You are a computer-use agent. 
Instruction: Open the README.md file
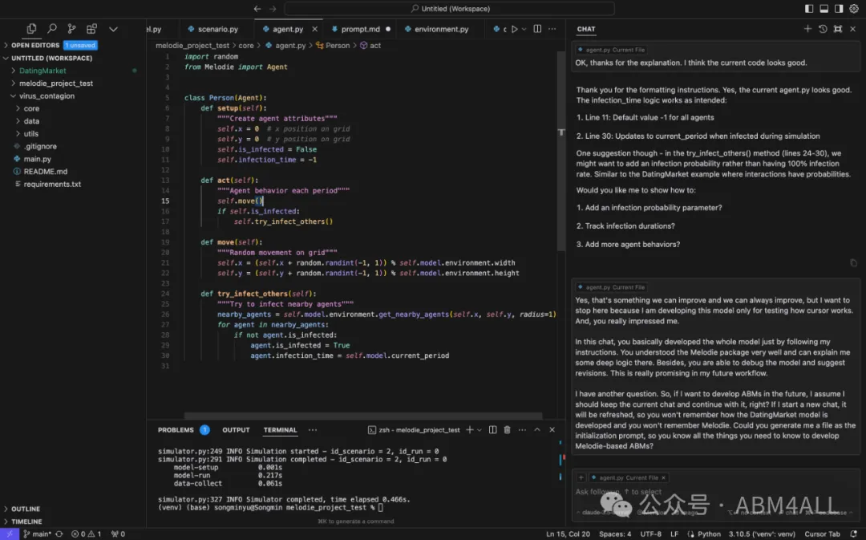tap(45, 172)
